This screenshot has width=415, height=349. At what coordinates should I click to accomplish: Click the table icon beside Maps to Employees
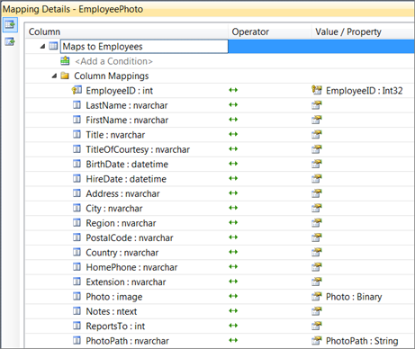point(53,46)
